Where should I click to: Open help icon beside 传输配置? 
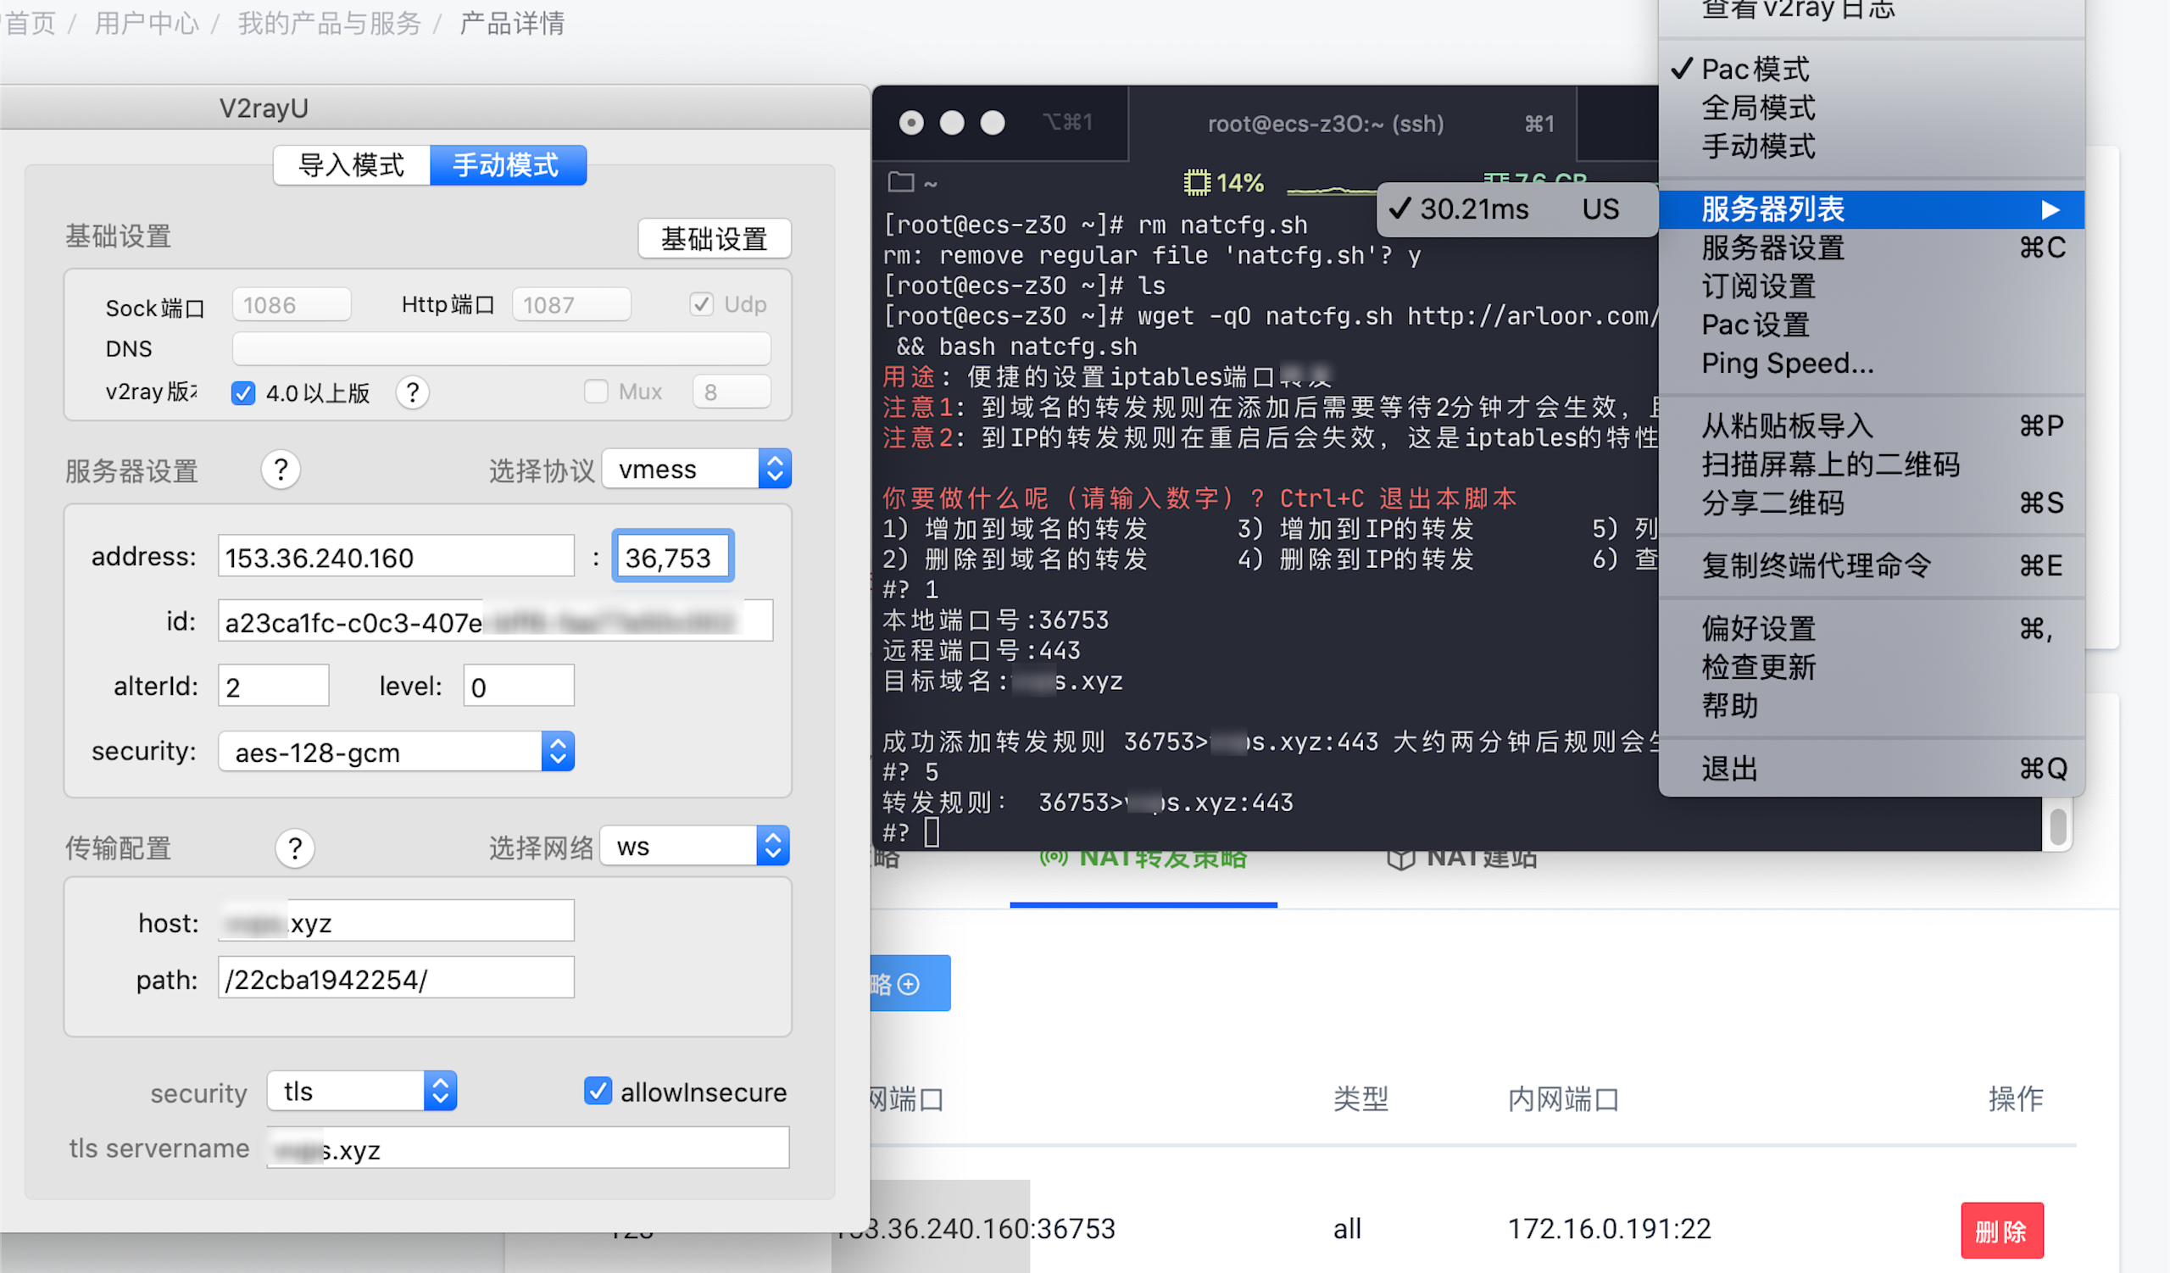294,848
